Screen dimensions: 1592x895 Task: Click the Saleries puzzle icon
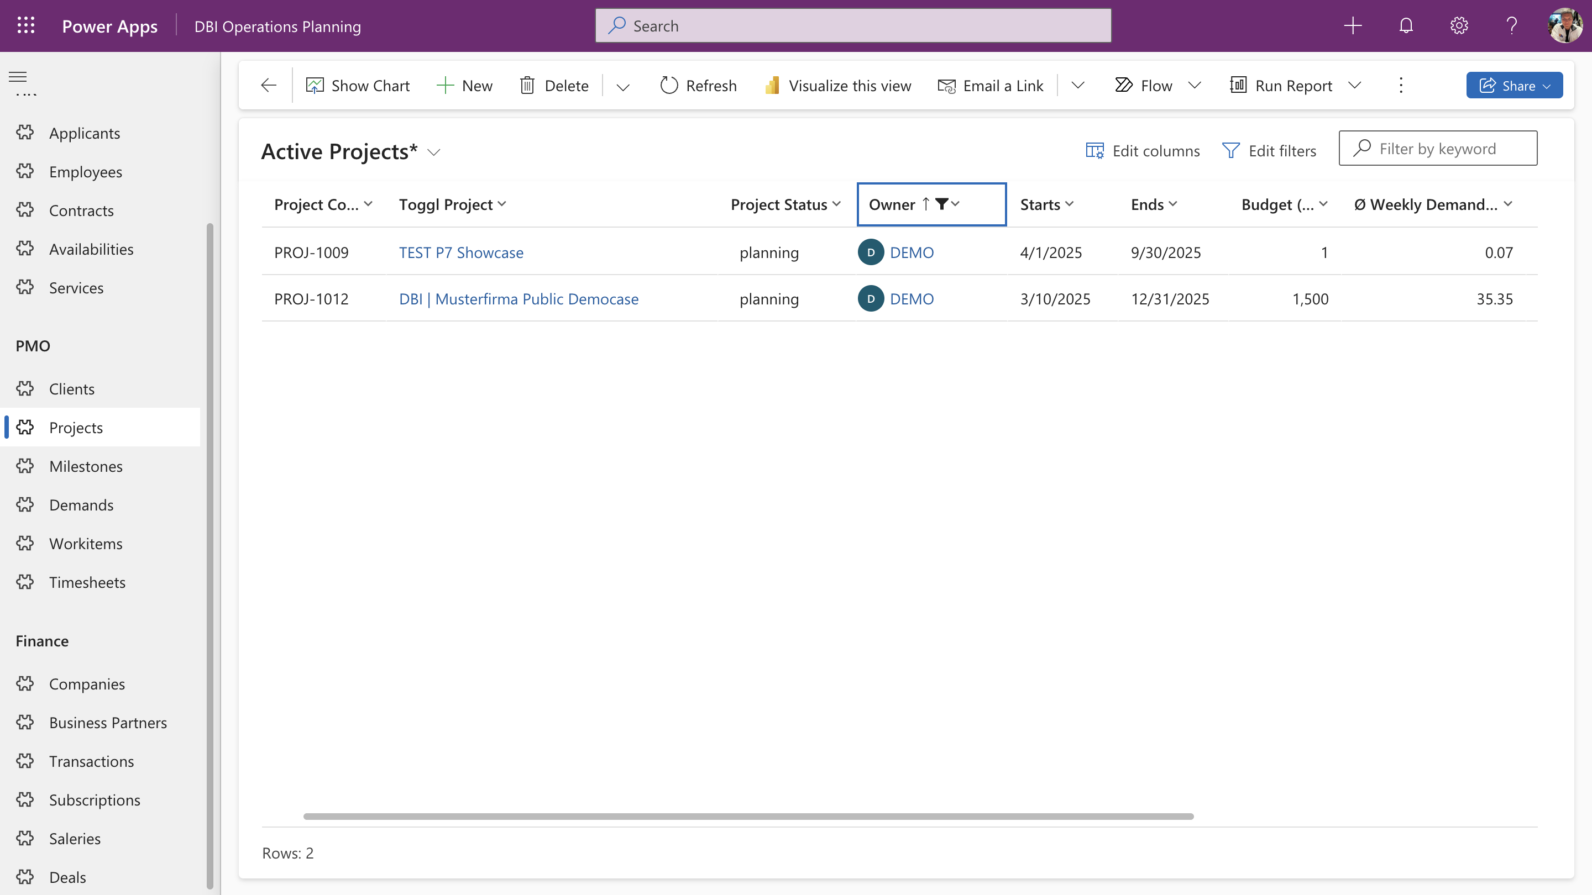point(25,839)
